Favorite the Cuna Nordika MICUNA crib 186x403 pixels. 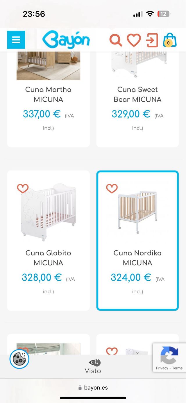point(112,188)
